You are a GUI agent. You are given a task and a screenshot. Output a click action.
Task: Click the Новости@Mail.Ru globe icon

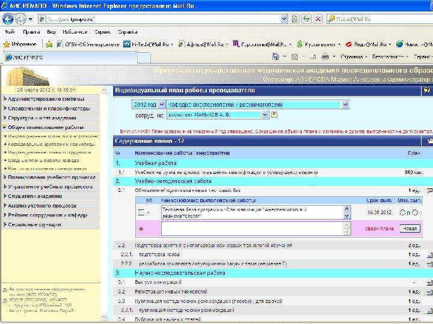click(x=399, y=44)
